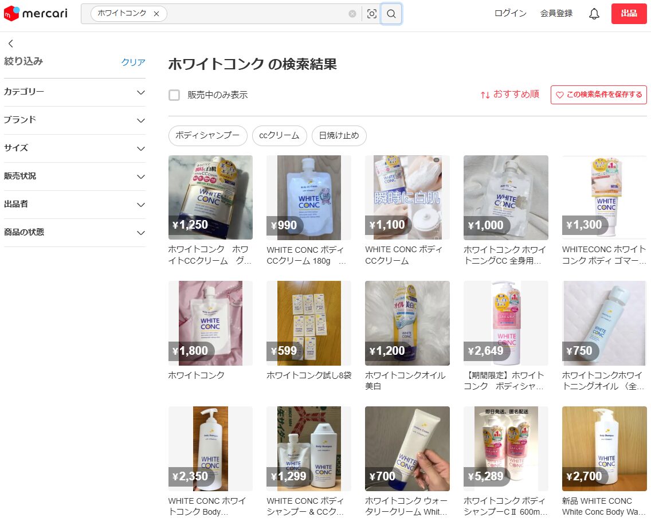The width and height of the screenshot is (651, 525).
Task: Expand the サイズ filter
Action: [74, 148]
